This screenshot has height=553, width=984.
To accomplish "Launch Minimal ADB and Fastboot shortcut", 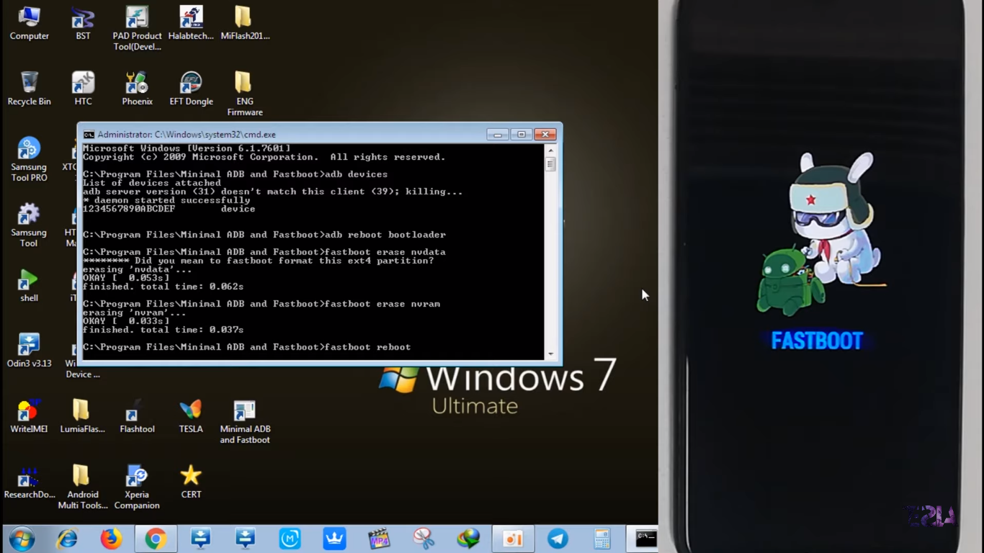I will [245, 422].
